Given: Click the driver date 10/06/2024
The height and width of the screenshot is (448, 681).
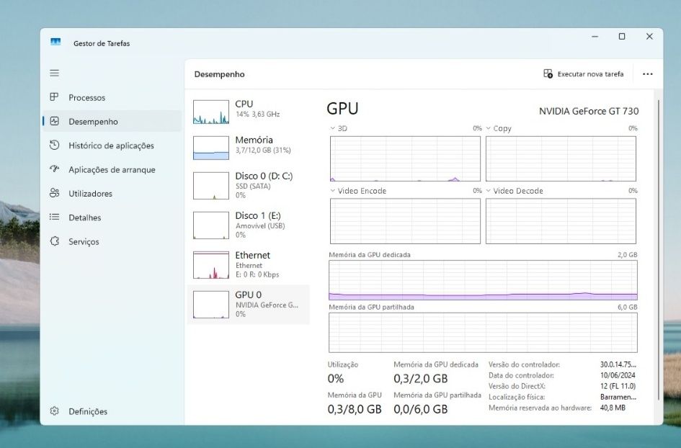Looking at the screenshot, I should point(618,375).
